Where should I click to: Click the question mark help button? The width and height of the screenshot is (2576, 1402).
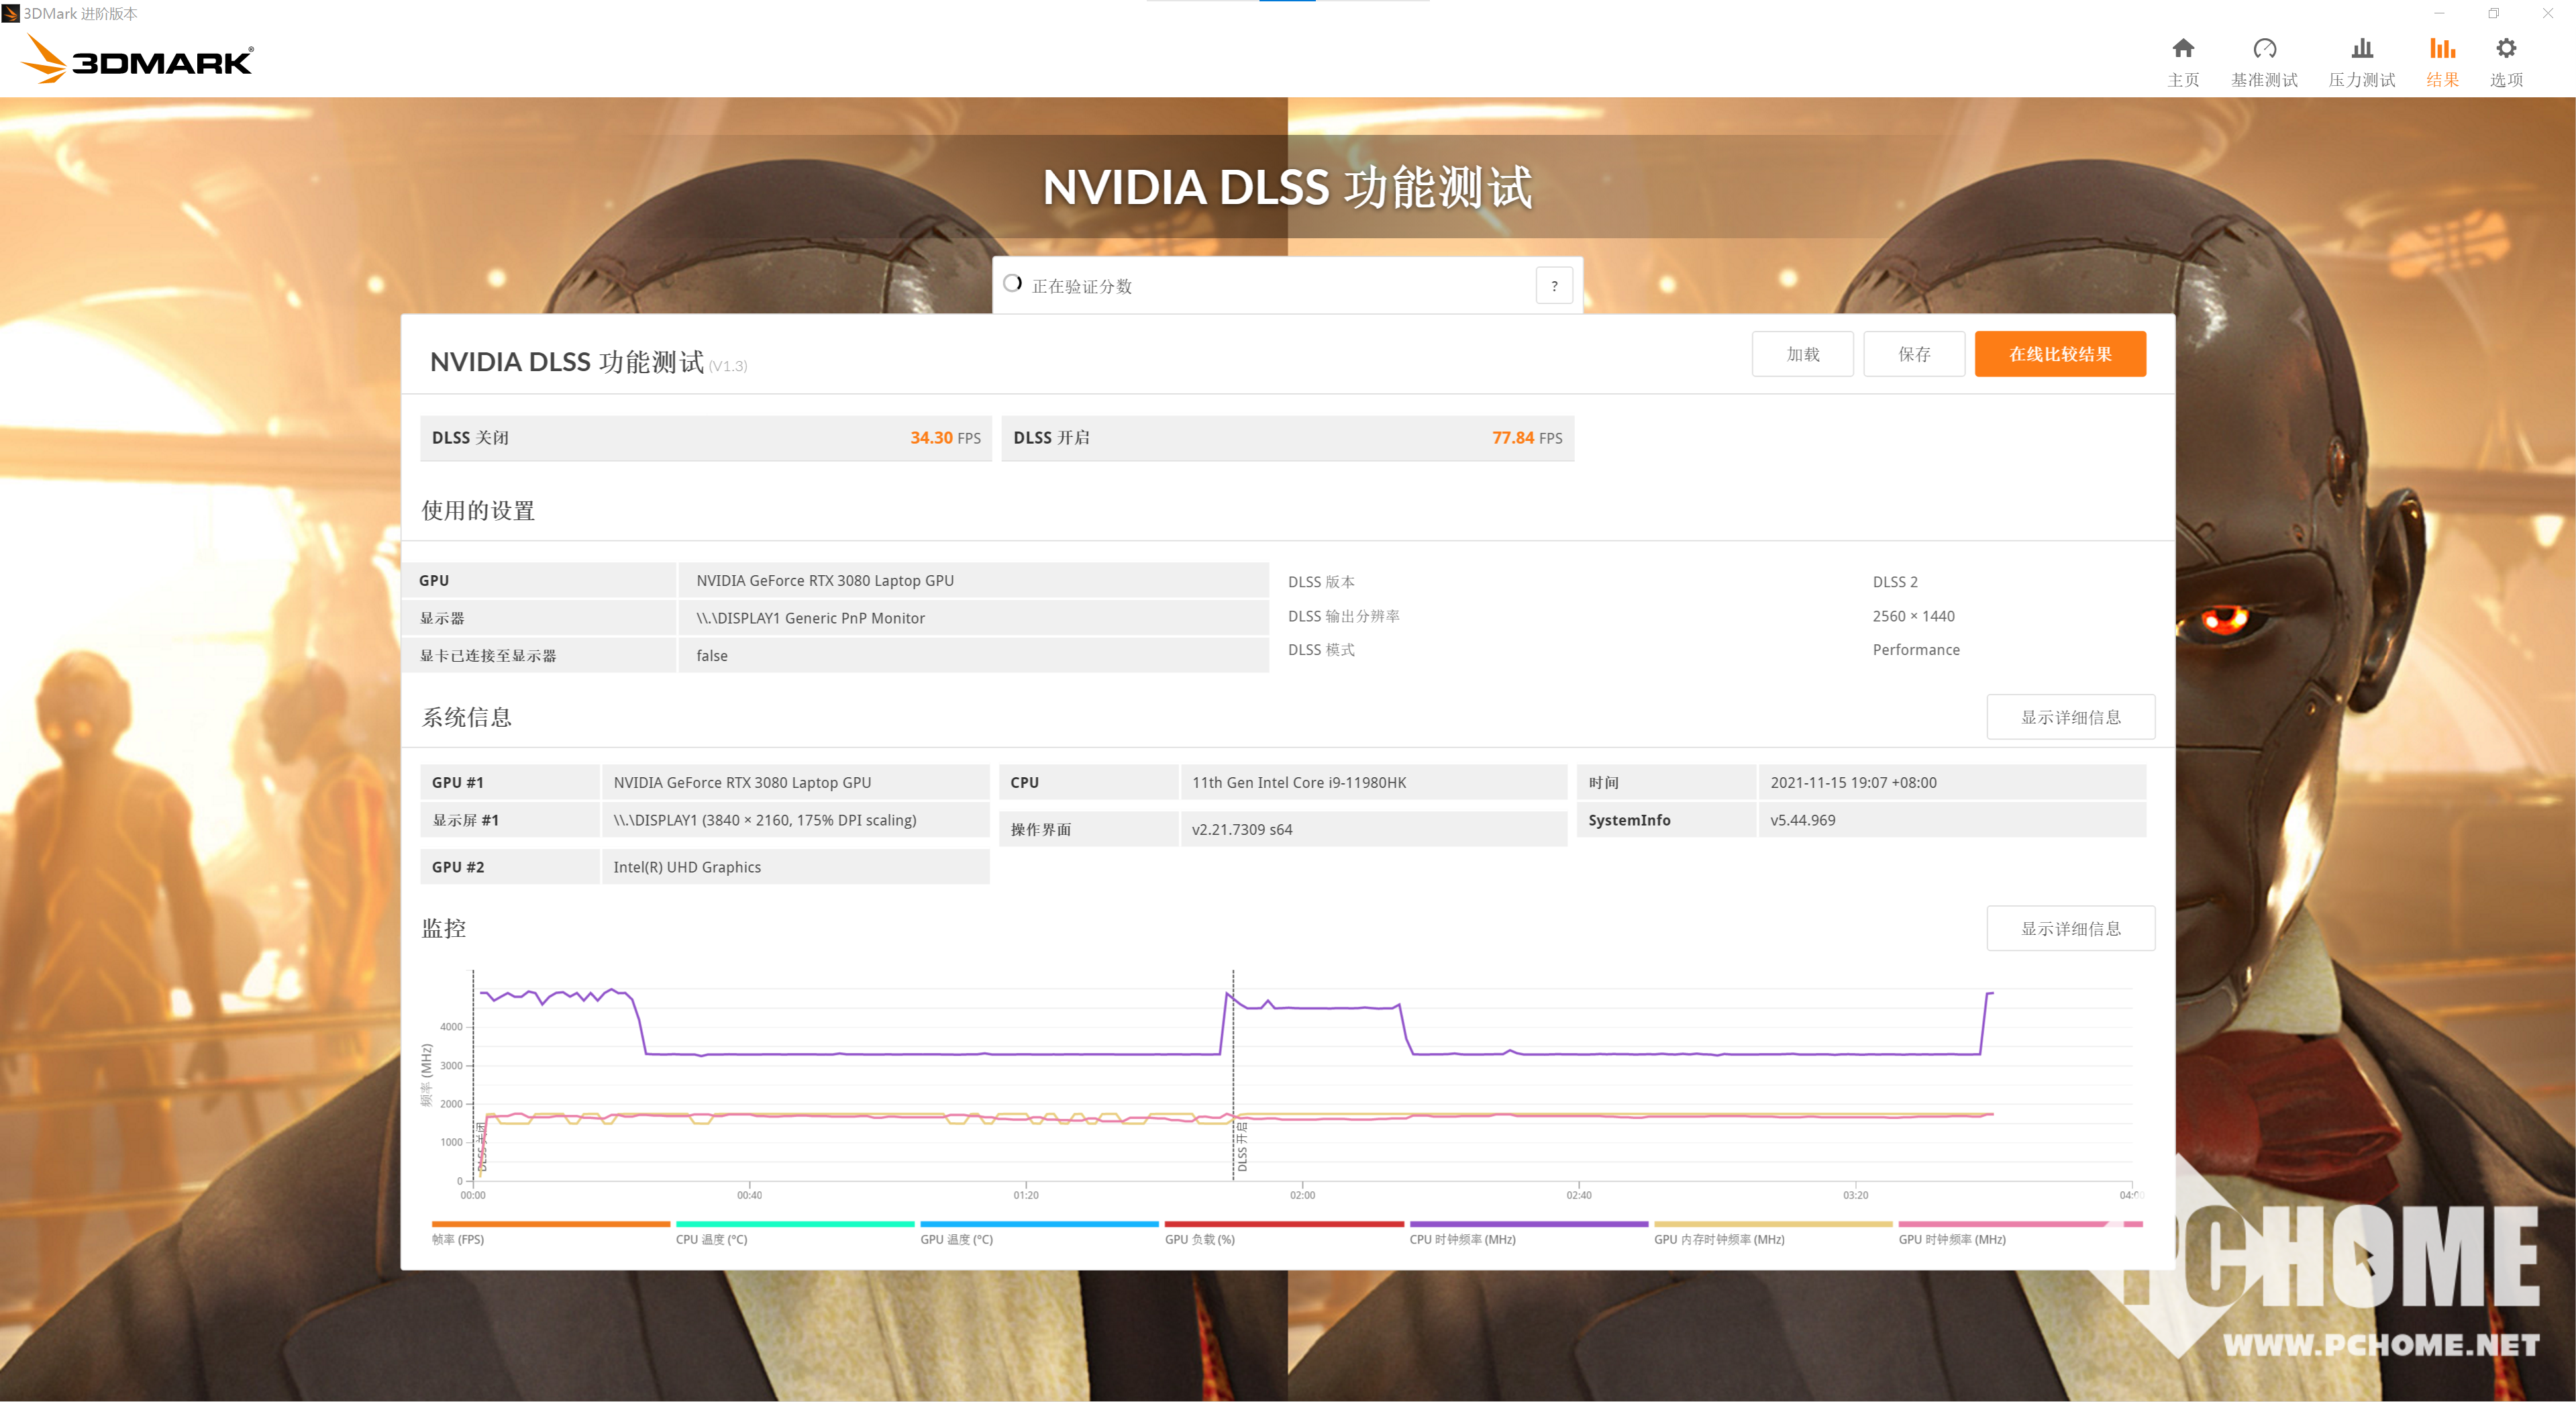1554,286
